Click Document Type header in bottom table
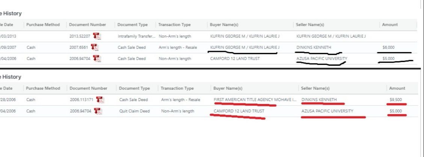424x157 pixels. (134, 88)
